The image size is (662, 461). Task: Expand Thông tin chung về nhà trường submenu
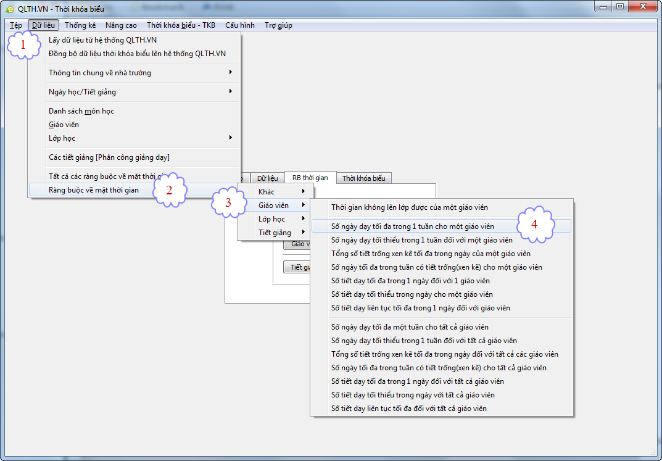tap(134, 73)
